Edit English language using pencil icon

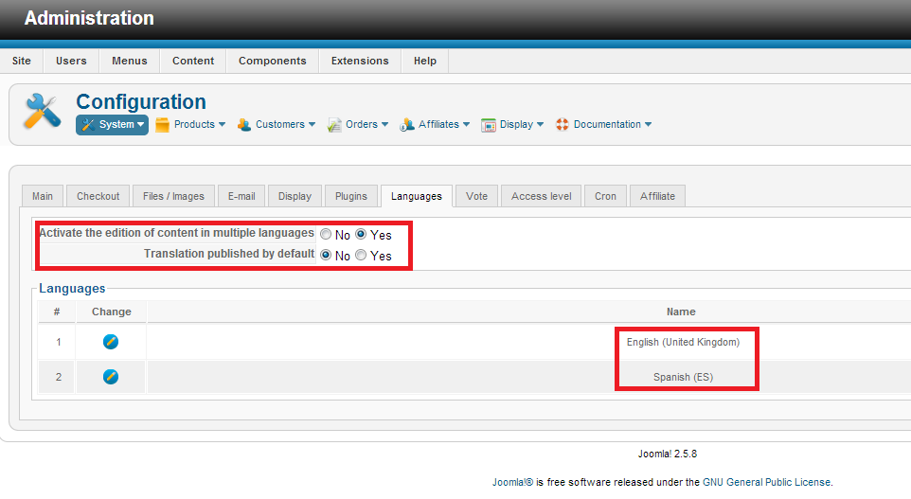click(x=111, y=342)
